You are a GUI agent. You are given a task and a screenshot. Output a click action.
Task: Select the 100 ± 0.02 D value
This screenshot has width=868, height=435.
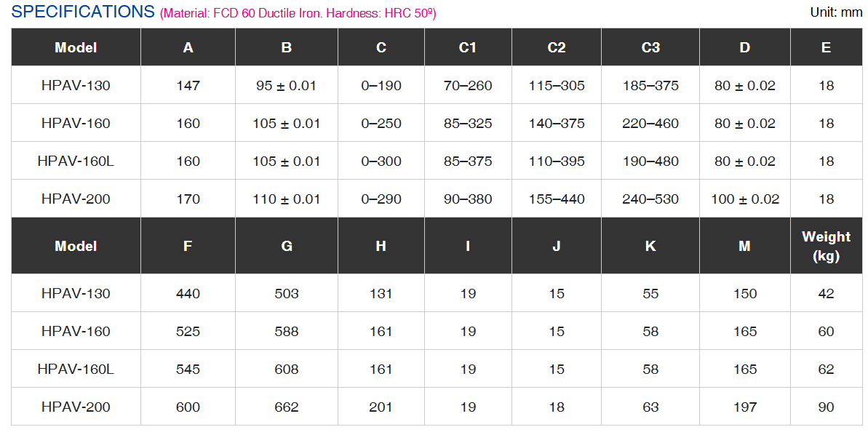(744, 199)
